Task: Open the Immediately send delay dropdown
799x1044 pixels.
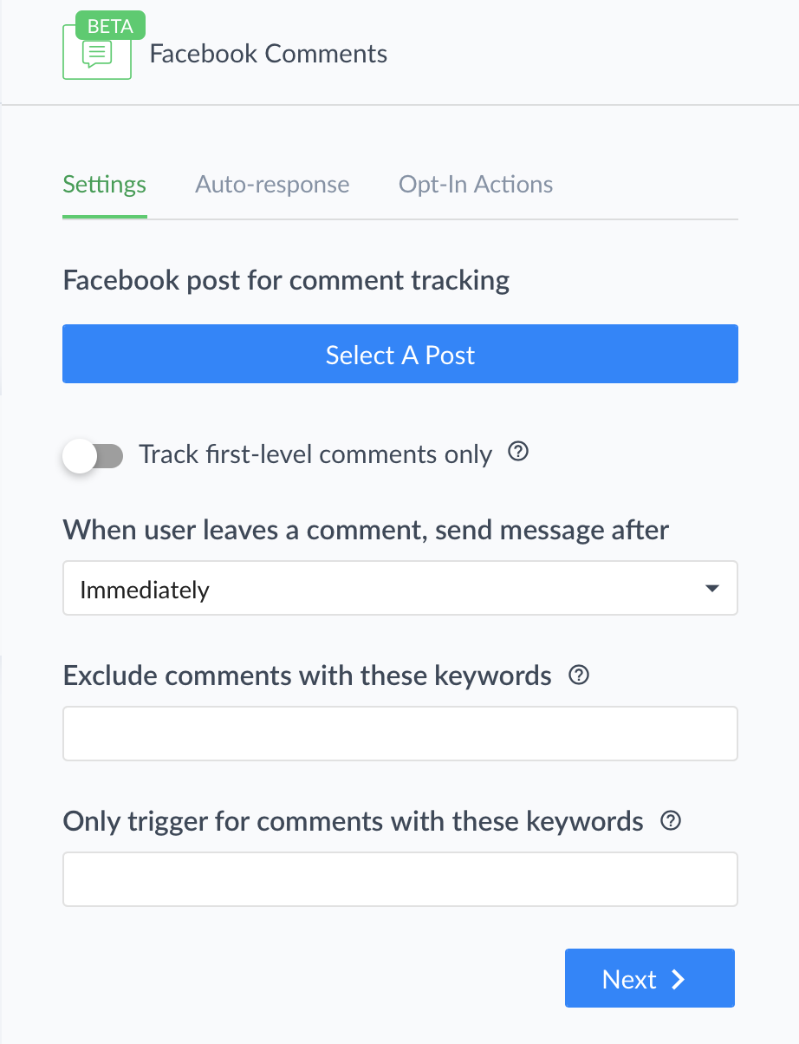Action: point(400,589)
